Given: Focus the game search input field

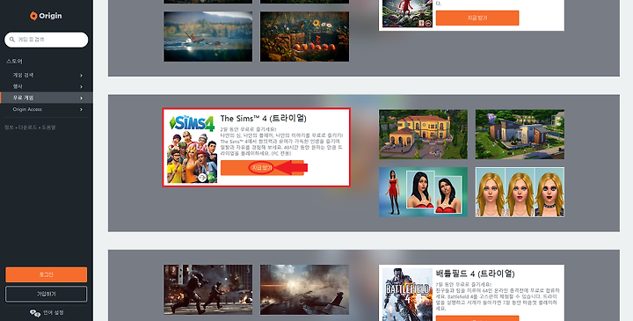Looking at the screenshot, I should [x=46, y=40].
